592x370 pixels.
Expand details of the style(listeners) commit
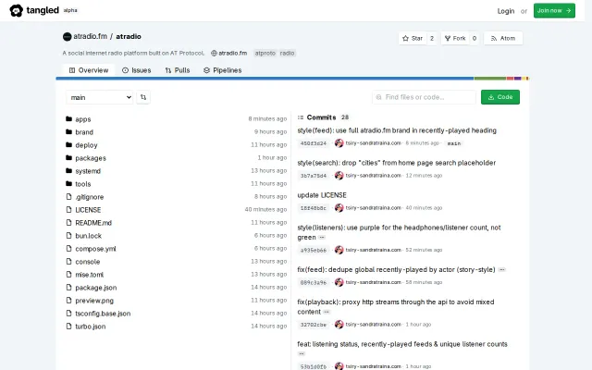point(322,238)
